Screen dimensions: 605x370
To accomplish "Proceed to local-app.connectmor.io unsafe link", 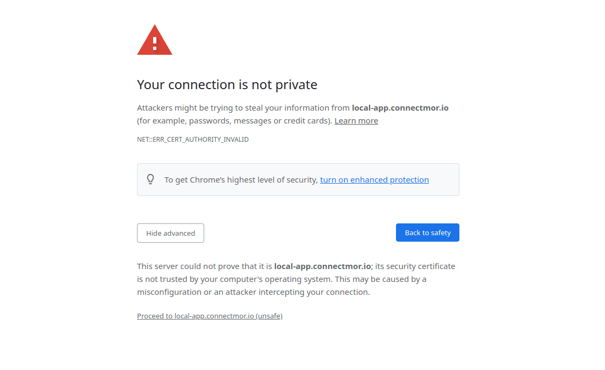I will (210, 316).
